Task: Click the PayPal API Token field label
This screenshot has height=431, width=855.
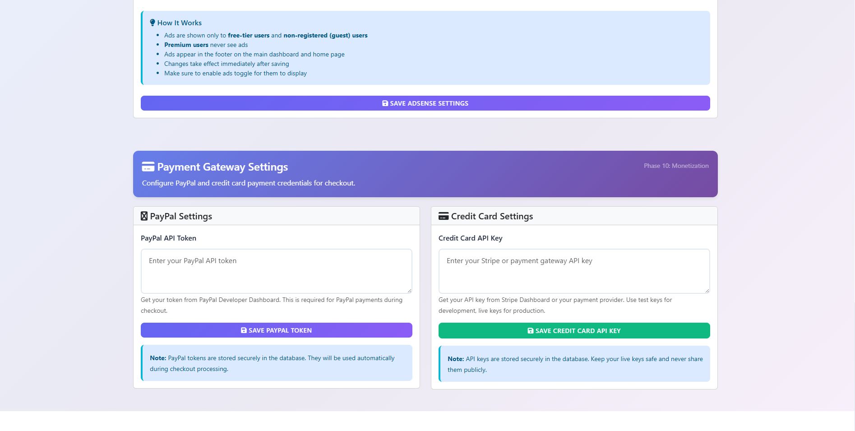Action: click(x=168, y=238)
